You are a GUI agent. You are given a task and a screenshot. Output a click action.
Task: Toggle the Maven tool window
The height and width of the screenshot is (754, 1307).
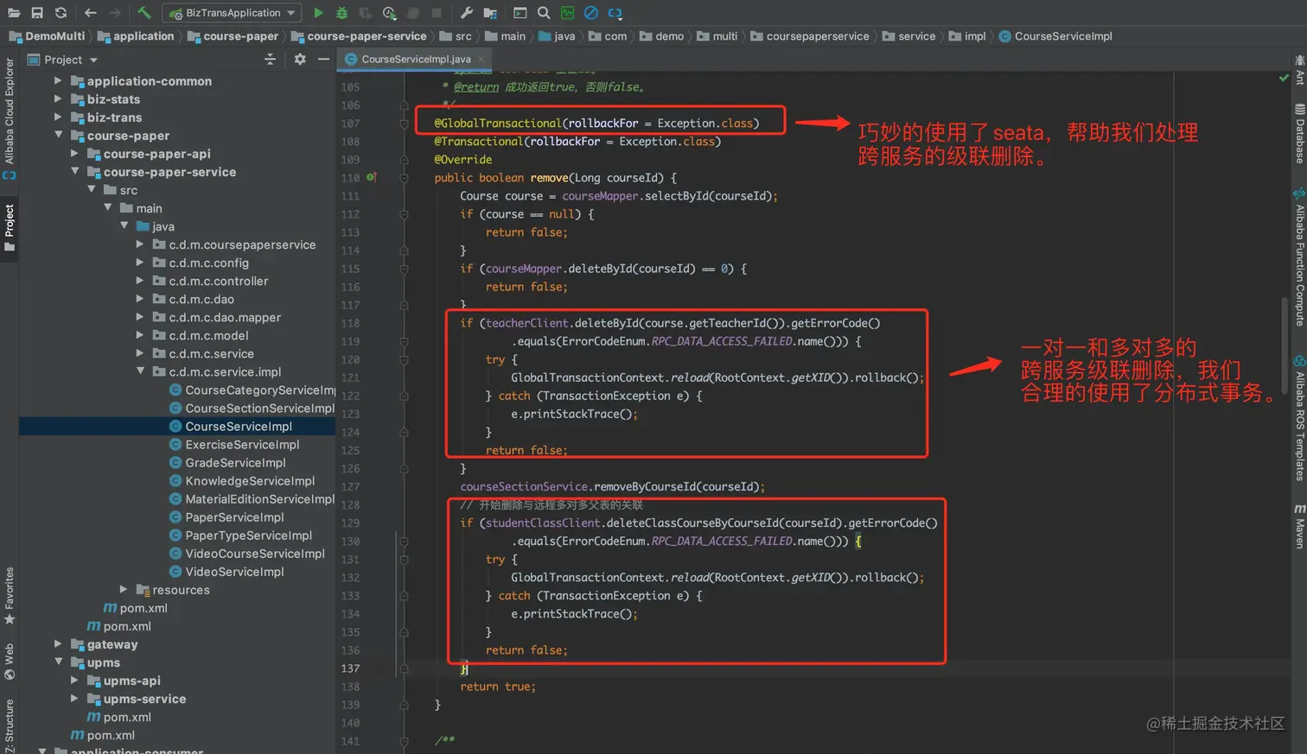click(x=1299, y=527)
